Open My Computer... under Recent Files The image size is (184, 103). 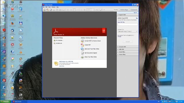pyautogui.click(x=60, y=40)
